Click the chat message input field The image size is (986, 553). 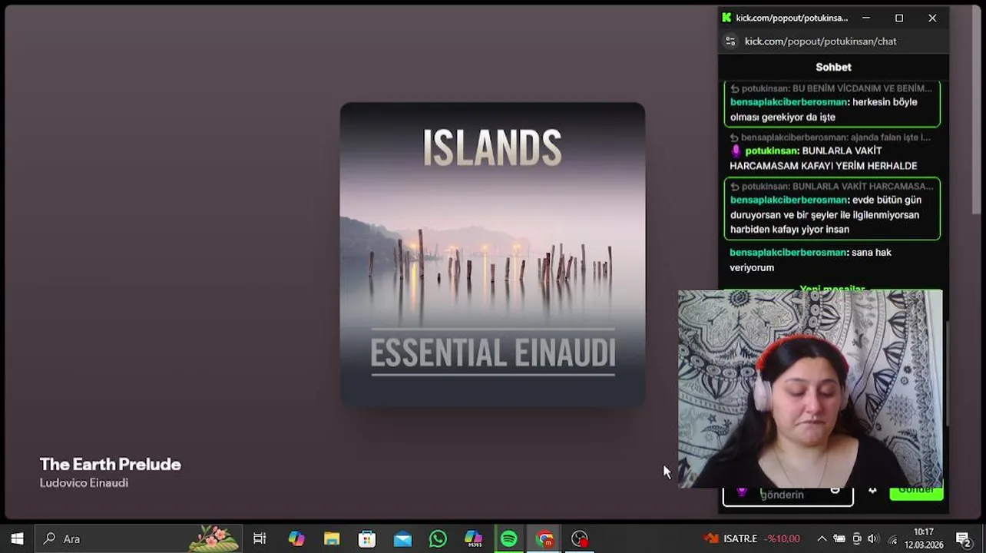click(788, 495)
